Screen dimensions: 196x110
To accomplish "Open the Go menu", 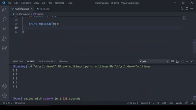I will 43,3.
